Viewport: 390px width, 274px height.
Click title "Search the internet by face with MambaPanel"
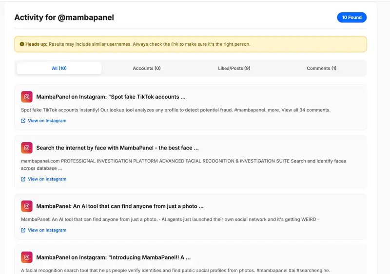[117, 148]
